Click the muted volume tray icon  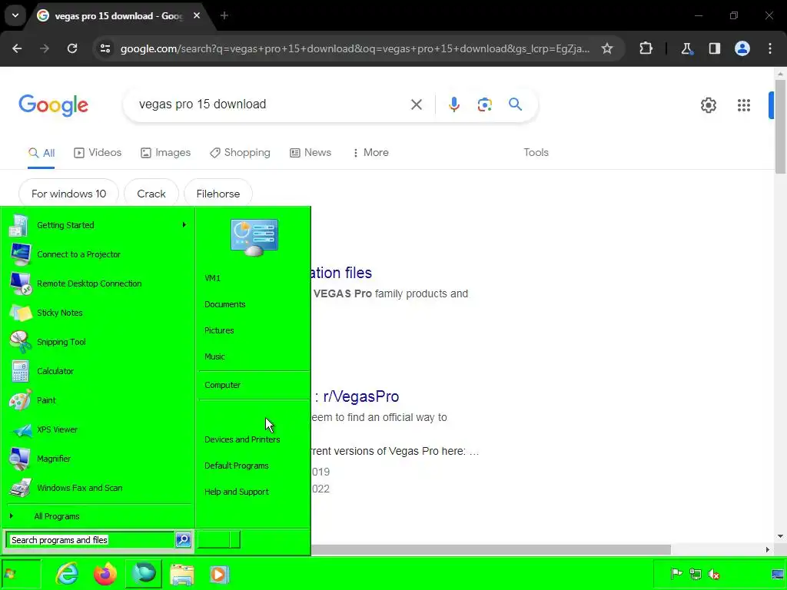tap(713, 573)
